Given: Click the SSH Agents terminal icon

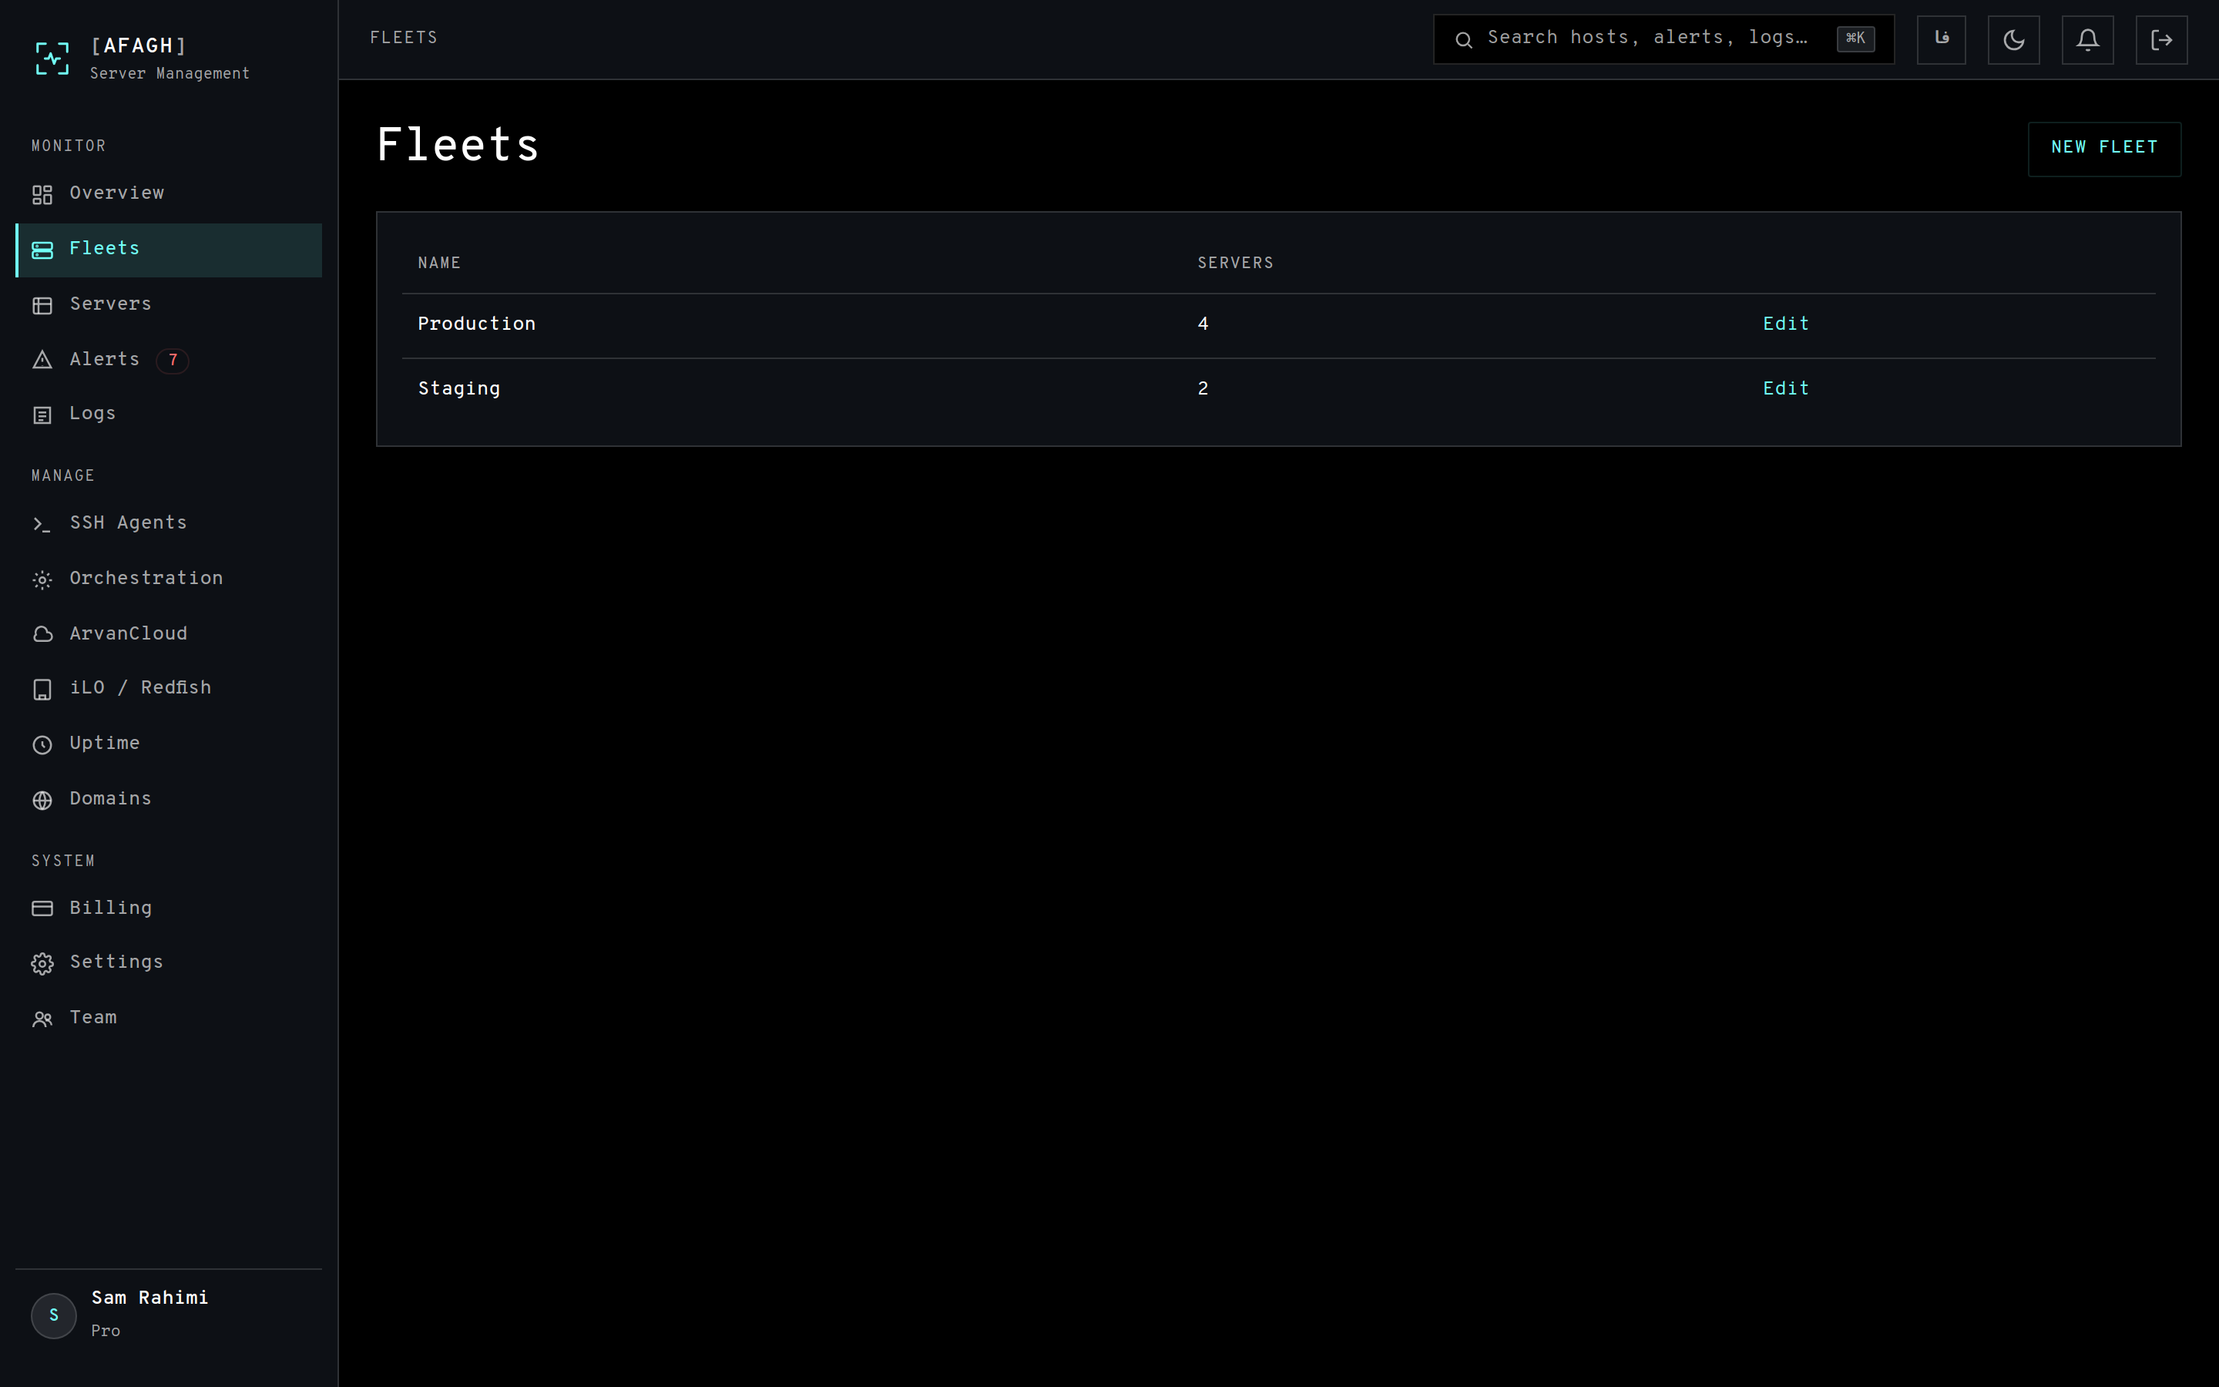Looking at the screenshot, I should point(42,524).
